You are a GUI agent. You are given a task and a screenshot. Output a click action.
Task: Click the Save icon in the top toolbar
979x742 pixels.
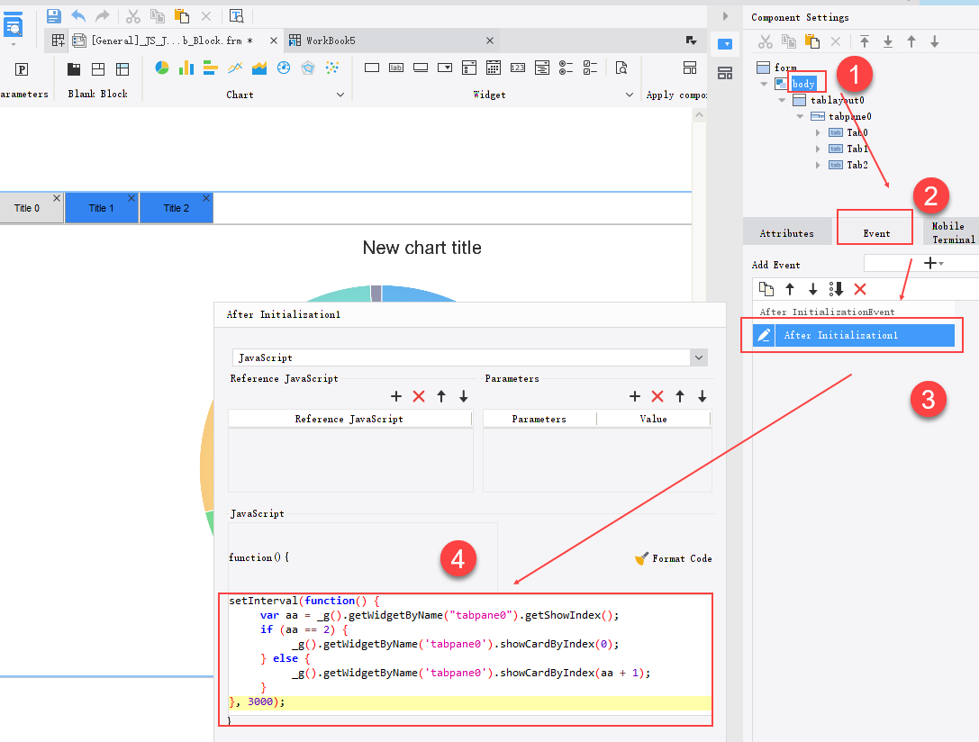point(54,15)
